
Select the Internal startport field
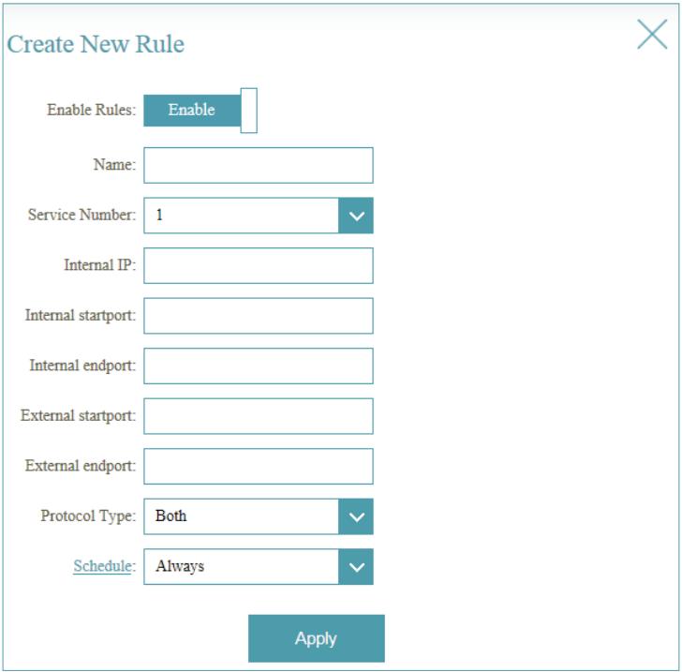click(258, 316)
